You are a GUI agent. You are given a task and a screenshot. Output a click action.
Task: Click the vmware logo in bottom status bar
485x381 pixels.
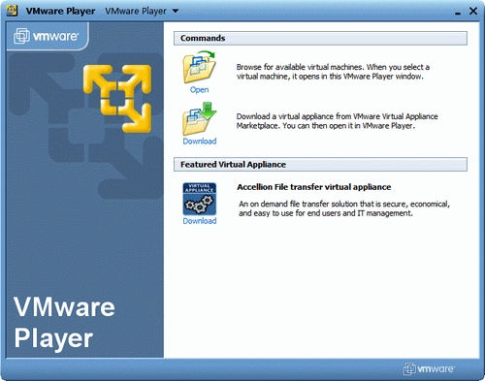click(x=429, y=368)
